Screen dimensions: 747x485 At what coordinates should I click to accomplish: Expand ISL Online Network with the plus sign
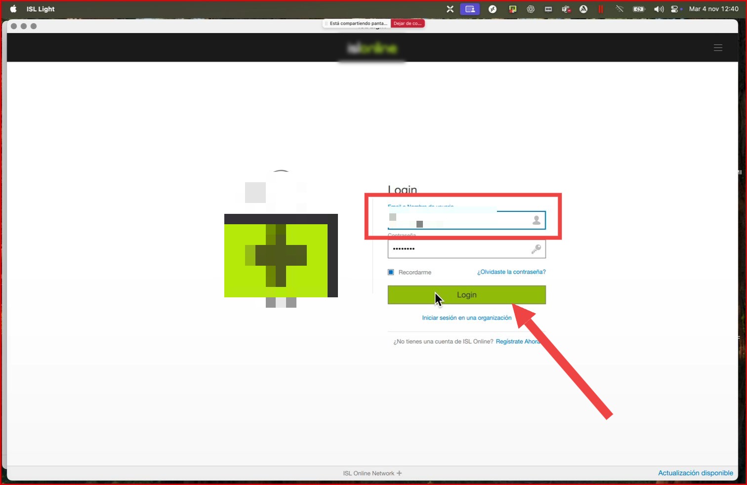coord(399,473)
